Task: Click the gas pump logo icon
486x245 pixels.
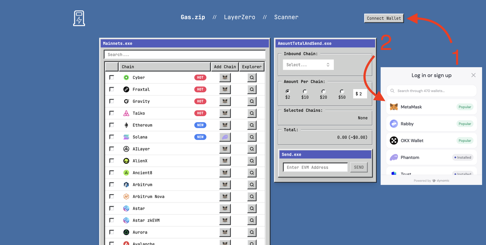Action: [79, 18]
